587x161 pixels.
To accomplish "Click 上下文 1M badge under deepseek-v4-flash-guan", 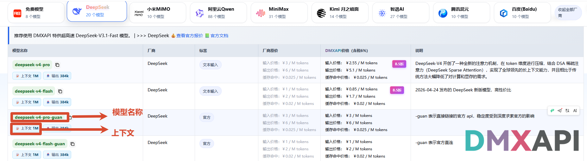I will click(x=27, y=155).
